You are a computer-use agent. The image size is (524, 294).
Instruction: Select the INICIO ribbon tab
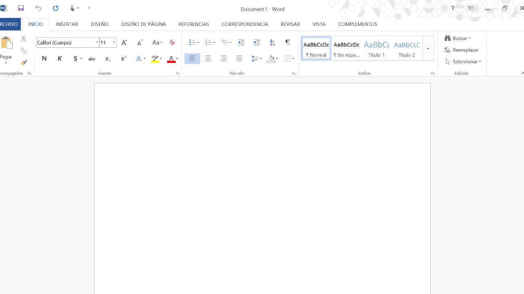pyautogui.click(x=36, y=24)
